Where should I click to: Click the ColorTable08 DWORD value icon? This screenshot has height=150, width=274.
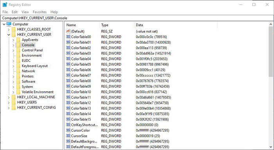(x=68, y=81)
